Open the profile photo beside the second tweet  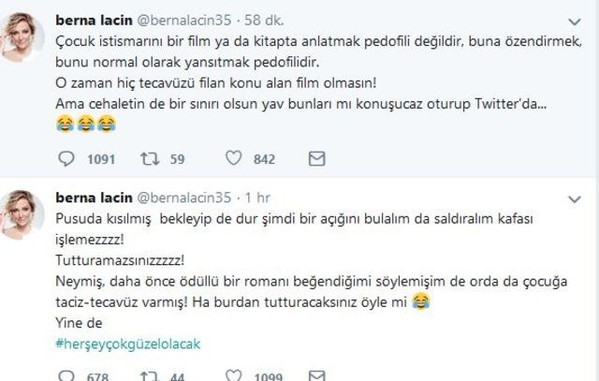click(x=22, y=218)
